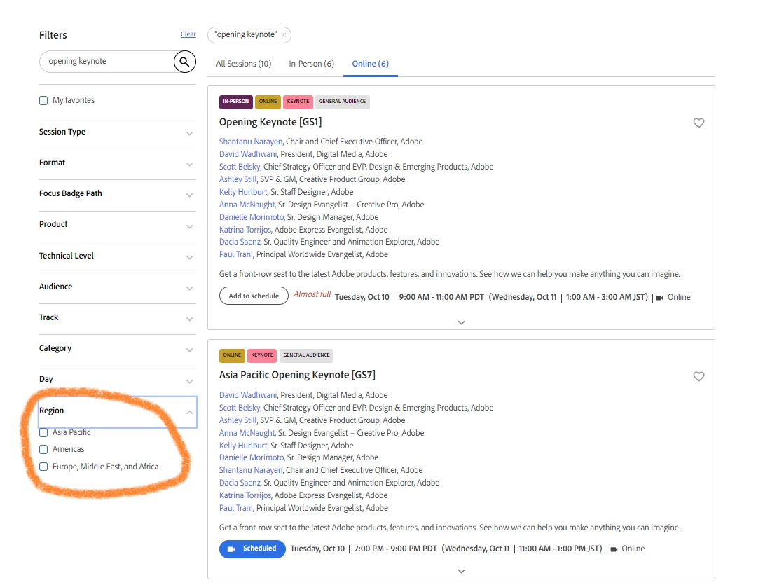Screen dimensions: 784x585
Task: Open Paul Trani profile in GS1 card
Action: pos(235,254)
